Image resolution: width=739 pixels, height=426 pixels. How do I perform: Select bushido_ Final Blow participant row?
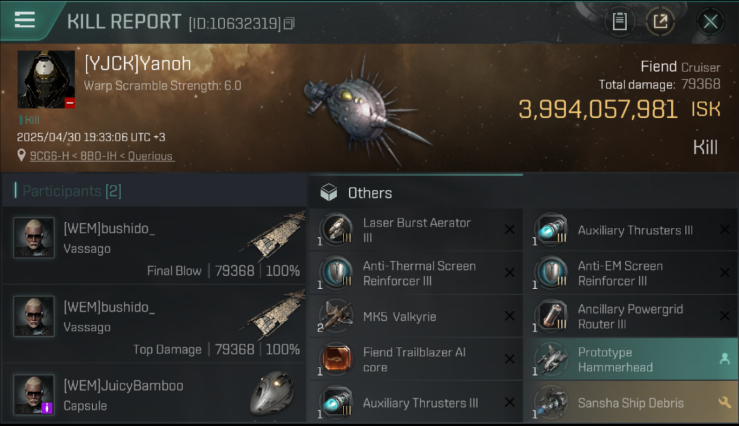(x=154, y=245)
